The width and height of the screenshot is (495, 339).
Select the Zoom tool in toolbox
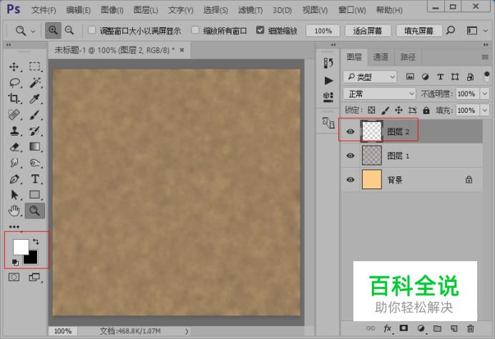tap(35, 211)
